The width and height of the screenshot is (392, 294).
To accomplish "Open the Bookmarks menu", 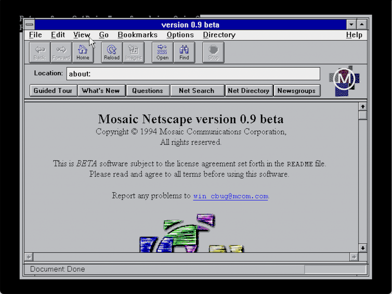I will pos(137,35).
